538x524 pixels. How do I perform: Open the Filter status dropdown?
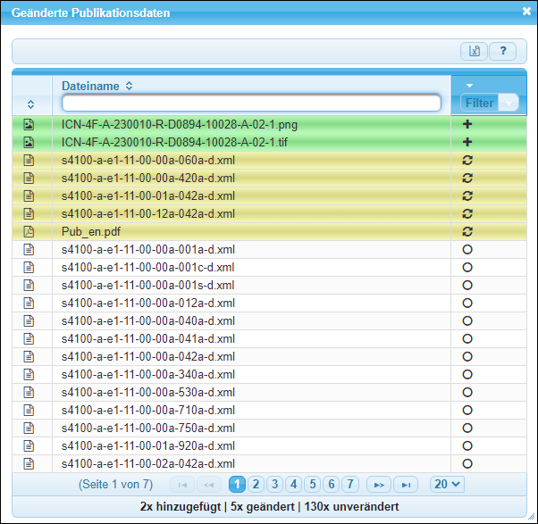point(489,103)
